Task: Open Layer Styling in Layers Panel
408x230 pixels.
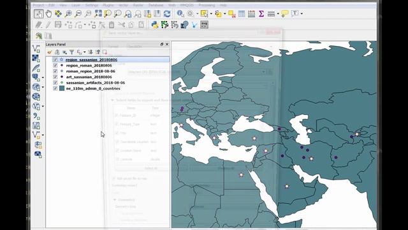Action: click(x=50, y=52)
